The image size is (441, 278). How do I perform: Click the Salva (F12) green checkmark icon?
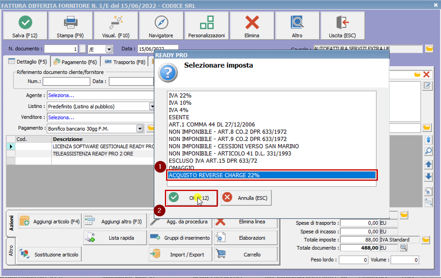(25, 22)
